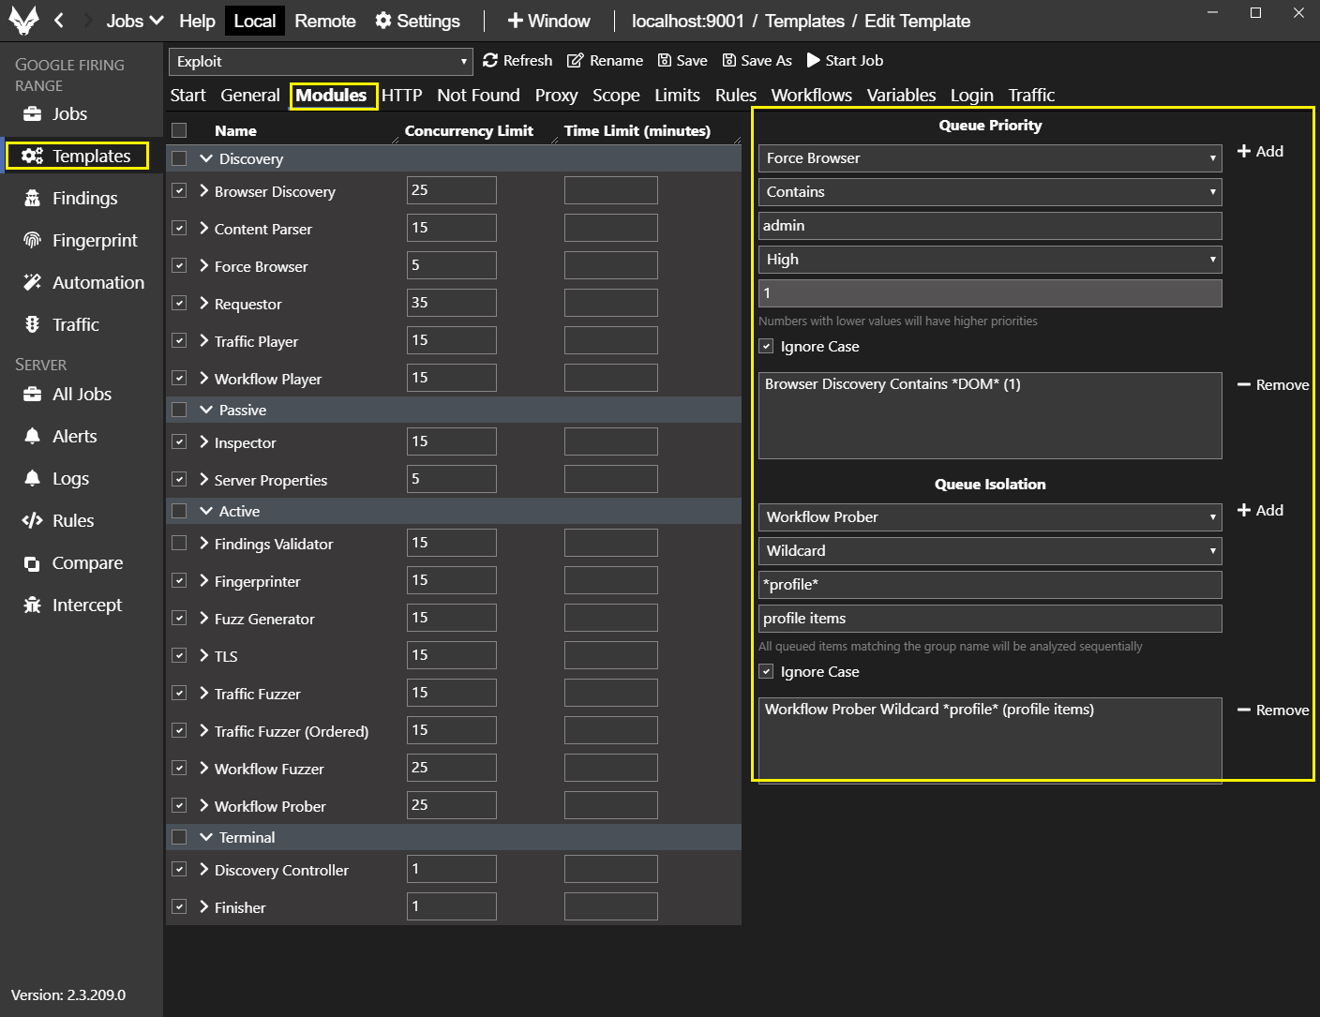Expand the Browser Discovery module row
1320x1017 pixels.
tap(204, 191)
